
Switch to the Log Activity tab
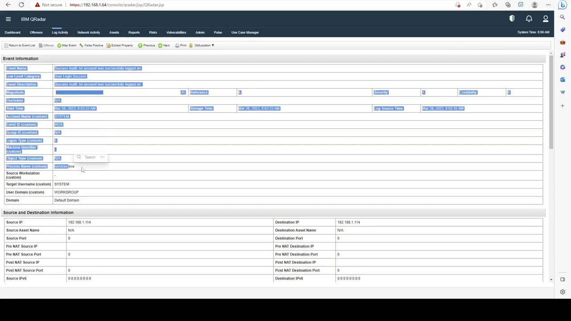click(60, 33)
